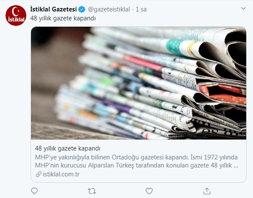The width and height of the screenshot is (253, 198).
Task: Retweet the 48 yıllık gazete post
Action: [x=92, y=191]
